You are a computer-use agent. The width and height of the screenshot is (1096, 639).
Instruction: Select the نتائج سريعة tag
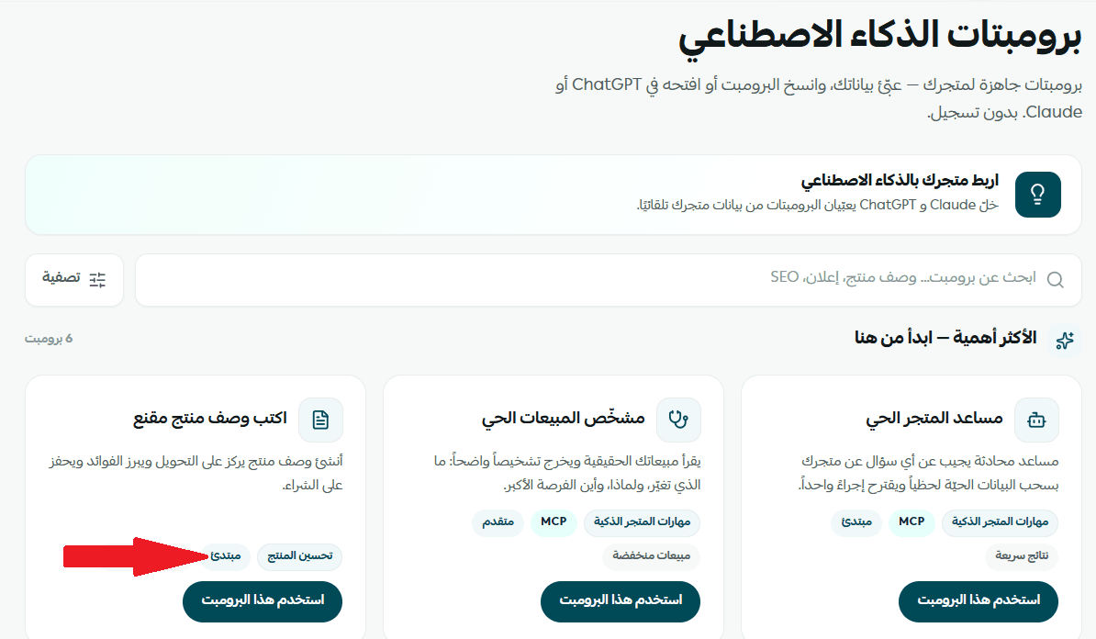[x=1022, y=555]
